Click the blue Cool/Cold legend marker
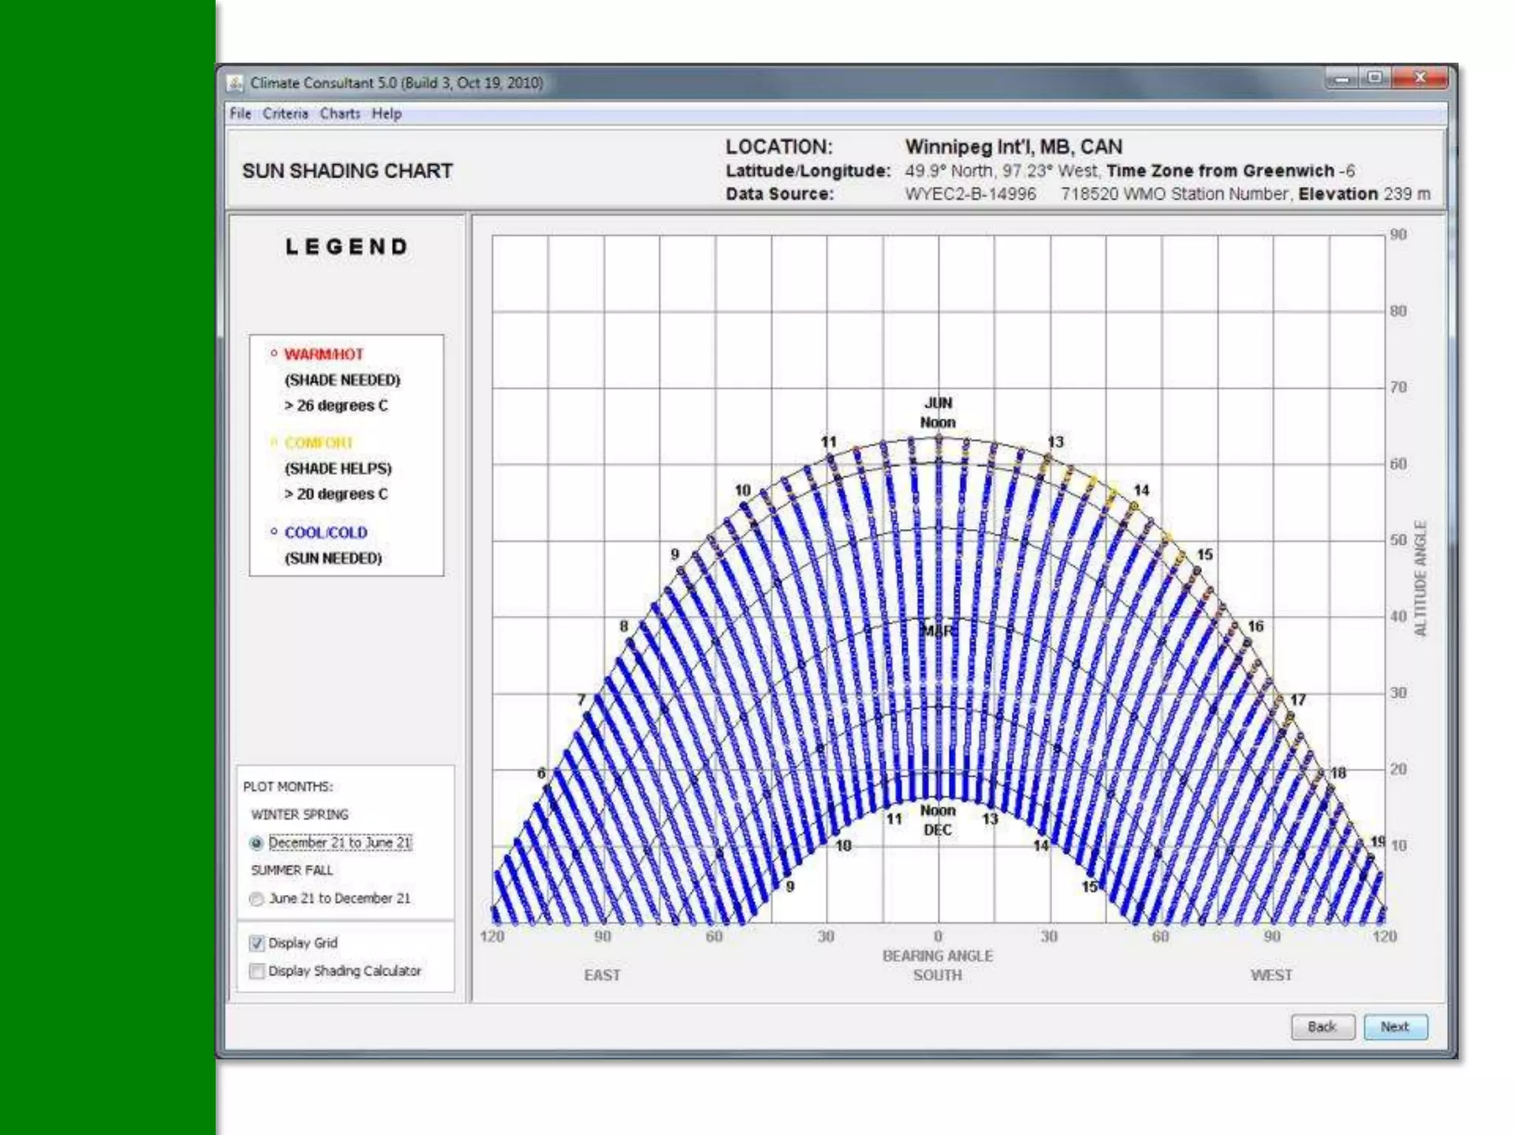Screen dimensions: 1514x1135 coord(274,532)
